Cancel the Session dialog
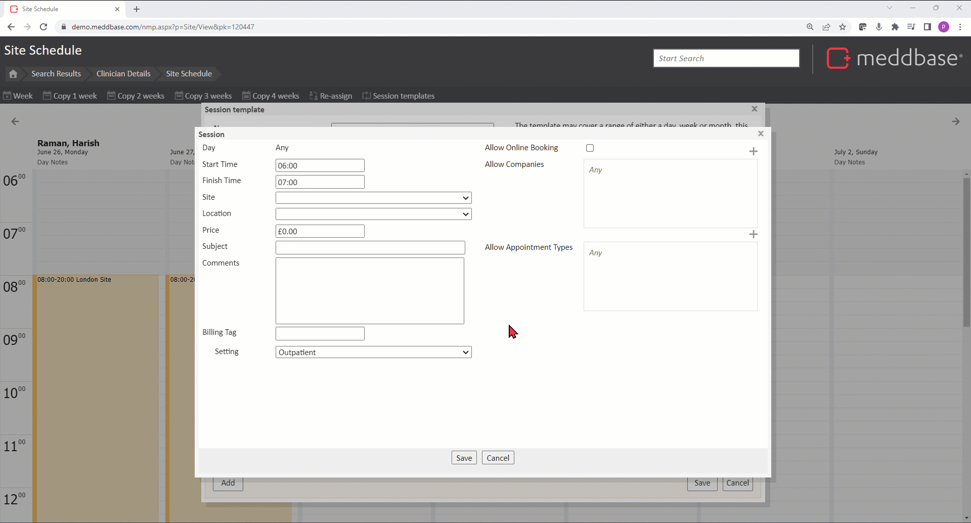Image resolution: width=971 pixels, height=523 pixels. click(498, 458)
